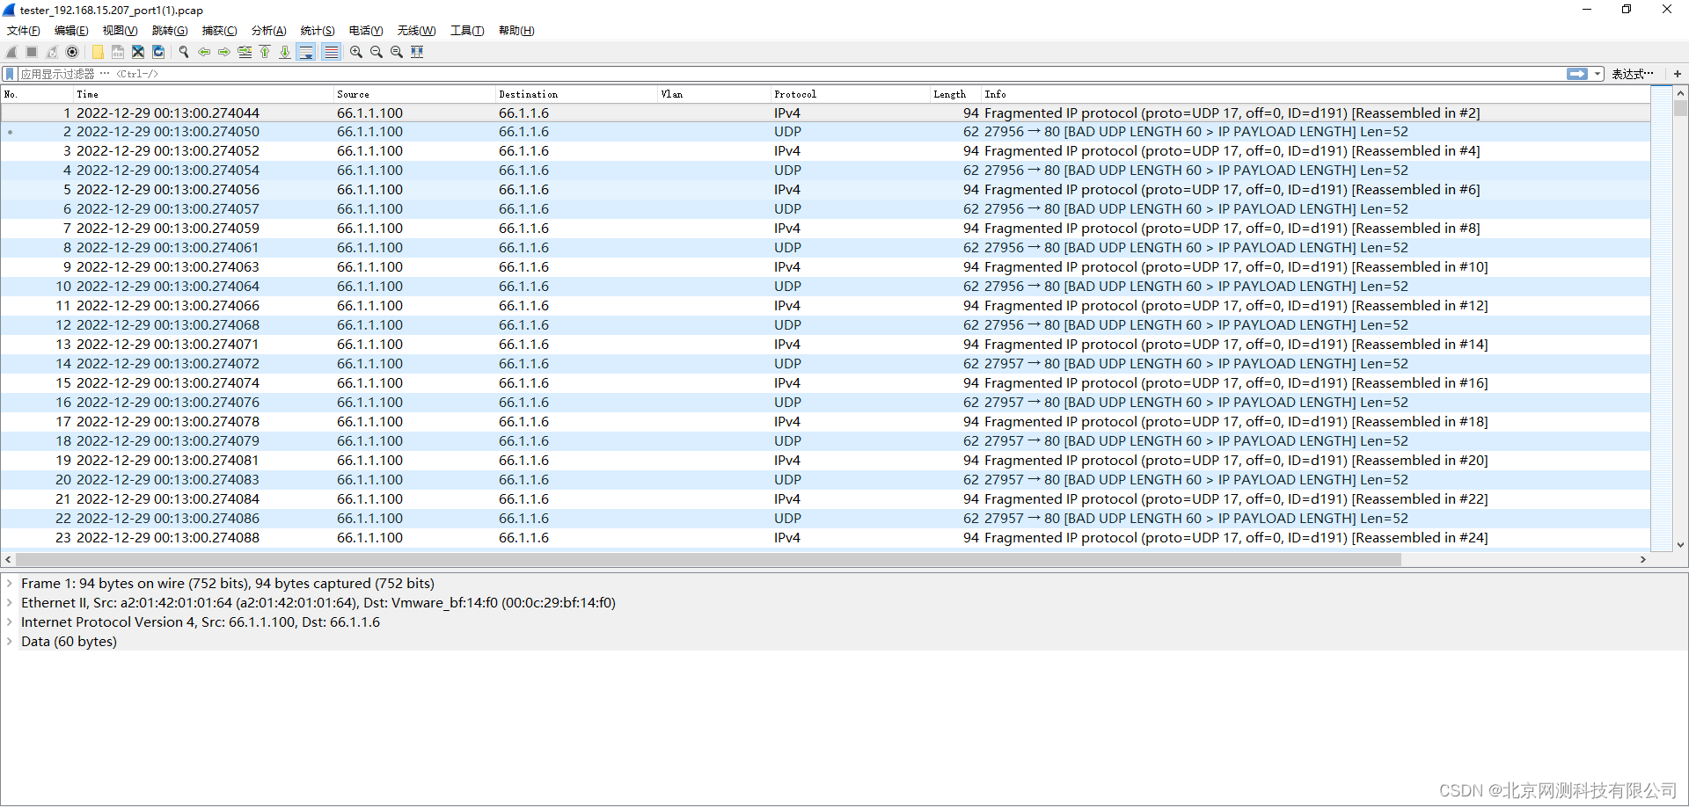Click the filter bookmark icon

click(x=10, y=74)
